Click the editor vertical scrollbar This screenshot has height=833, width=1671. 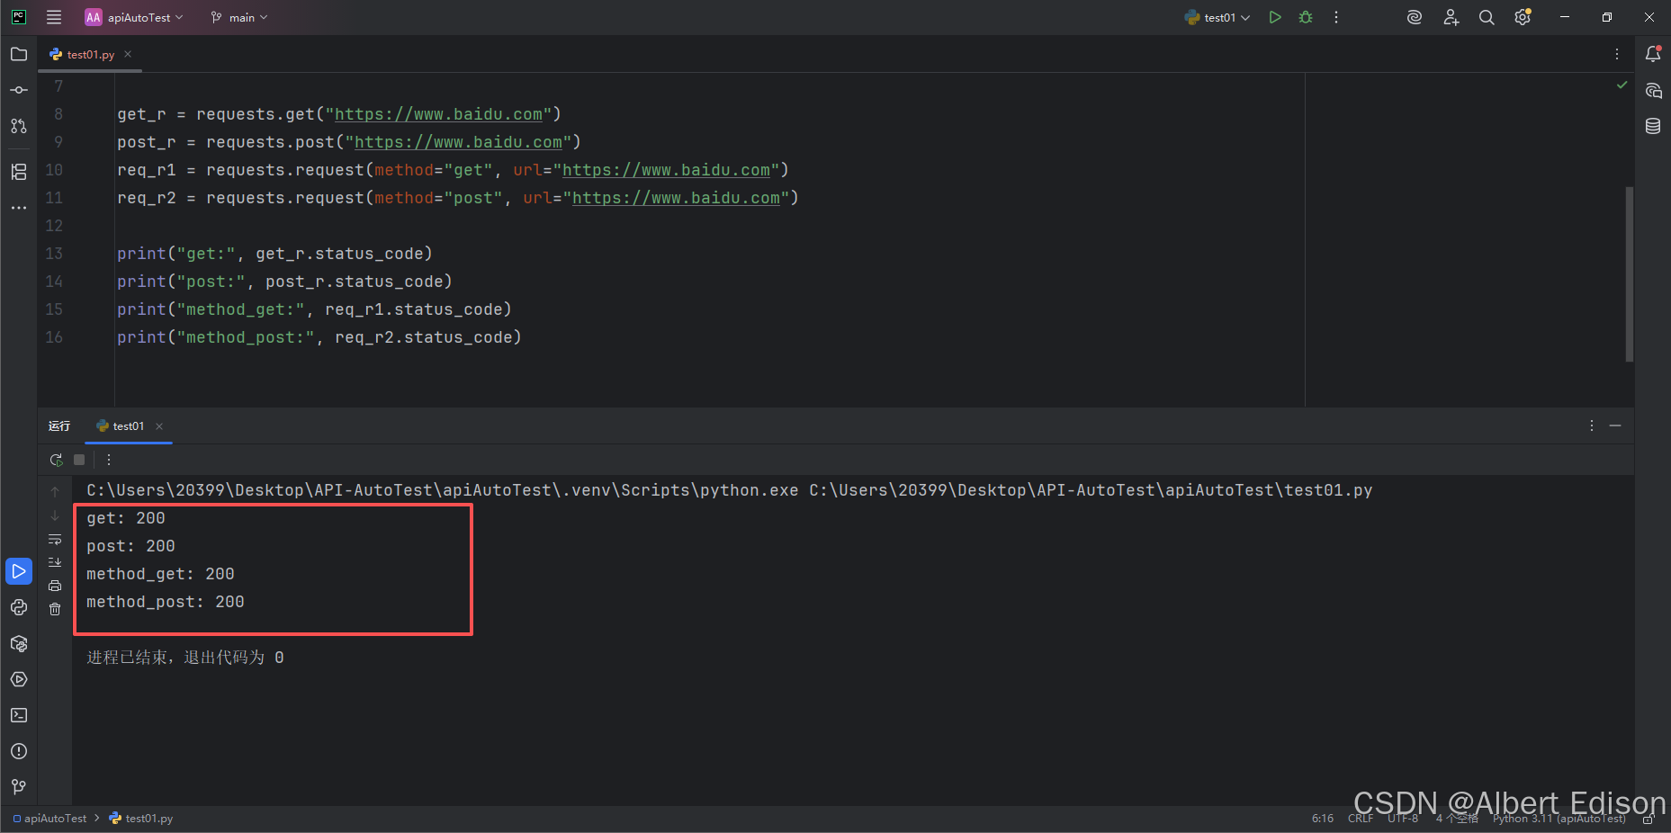point(1630,274)
